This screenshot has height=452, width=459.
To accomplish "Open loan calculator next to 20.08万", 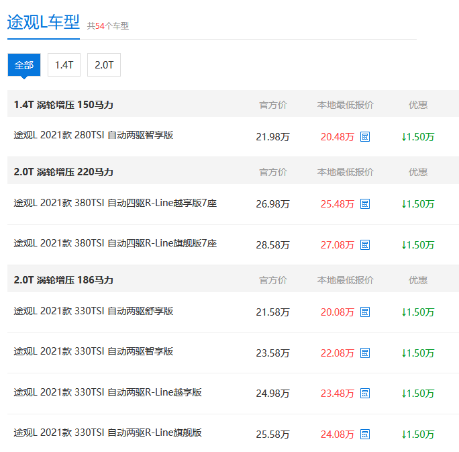I will [365, 312].
